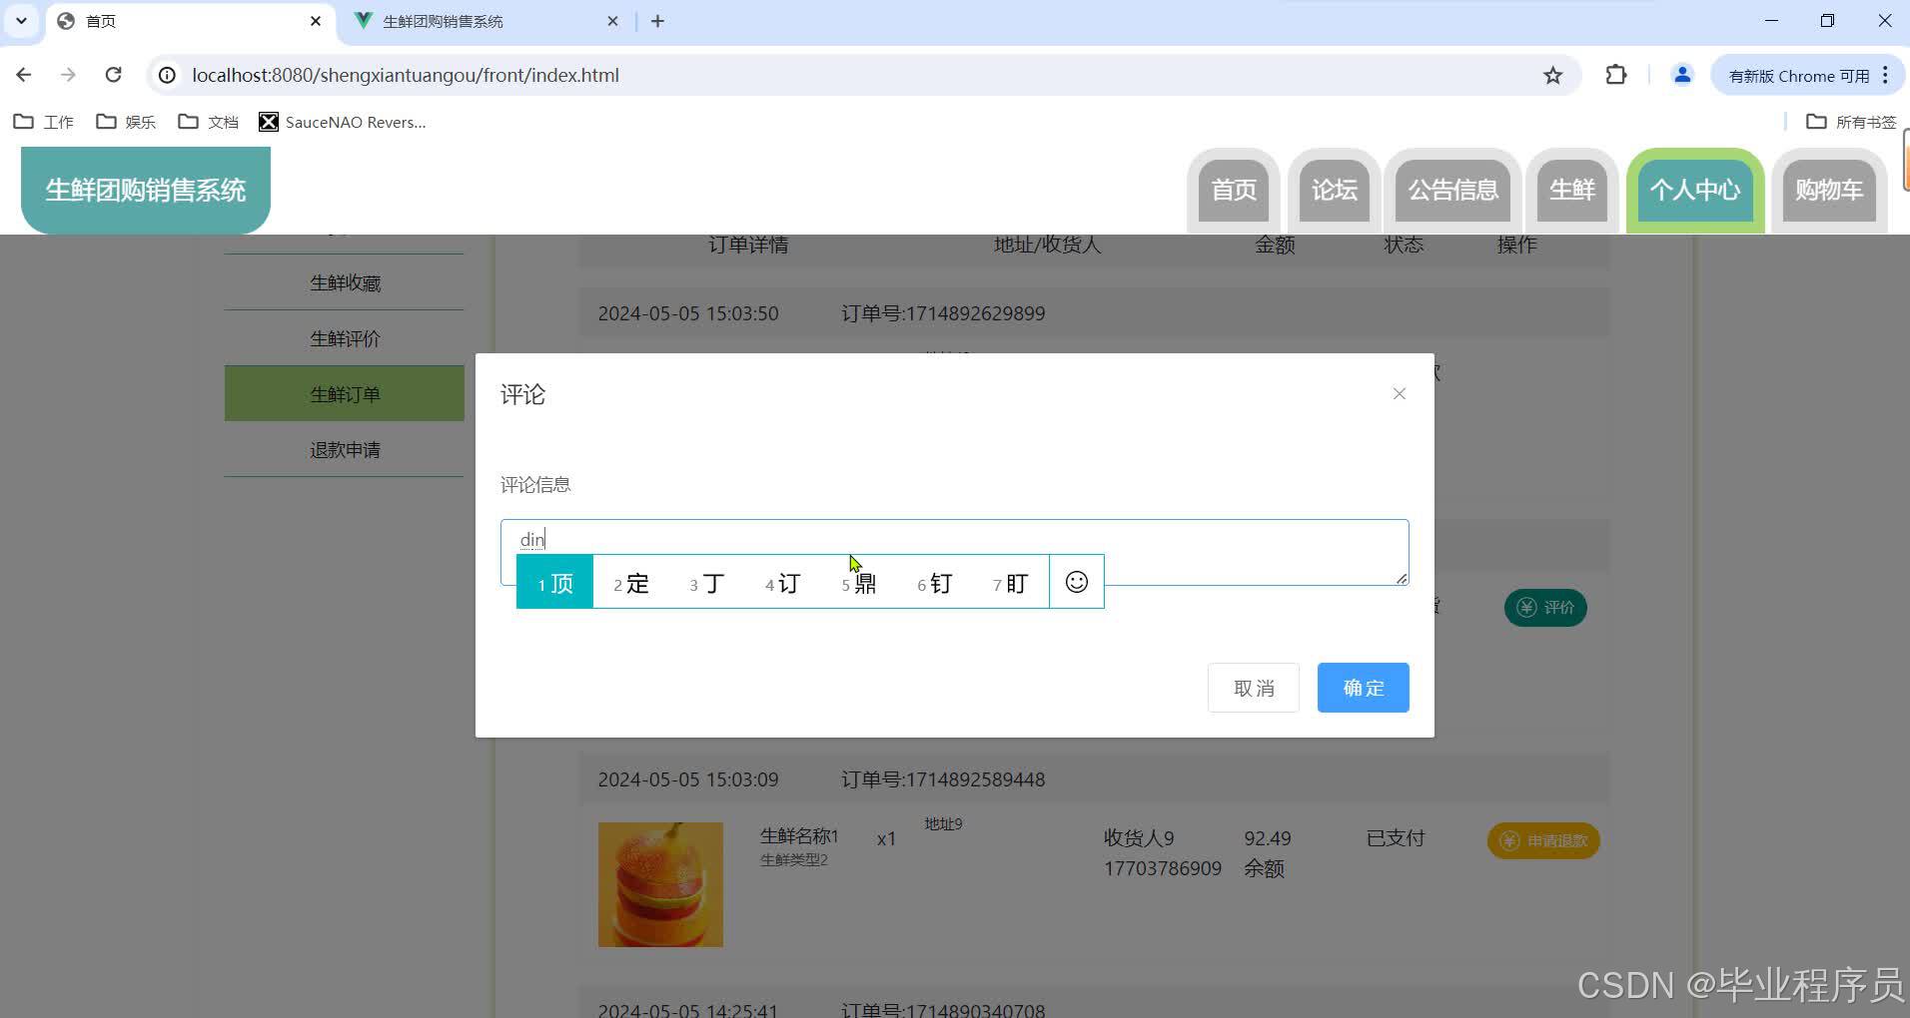The image size is (1910, 1018).
Task: Click the browser forward arrow
Action: pos(68,75)
